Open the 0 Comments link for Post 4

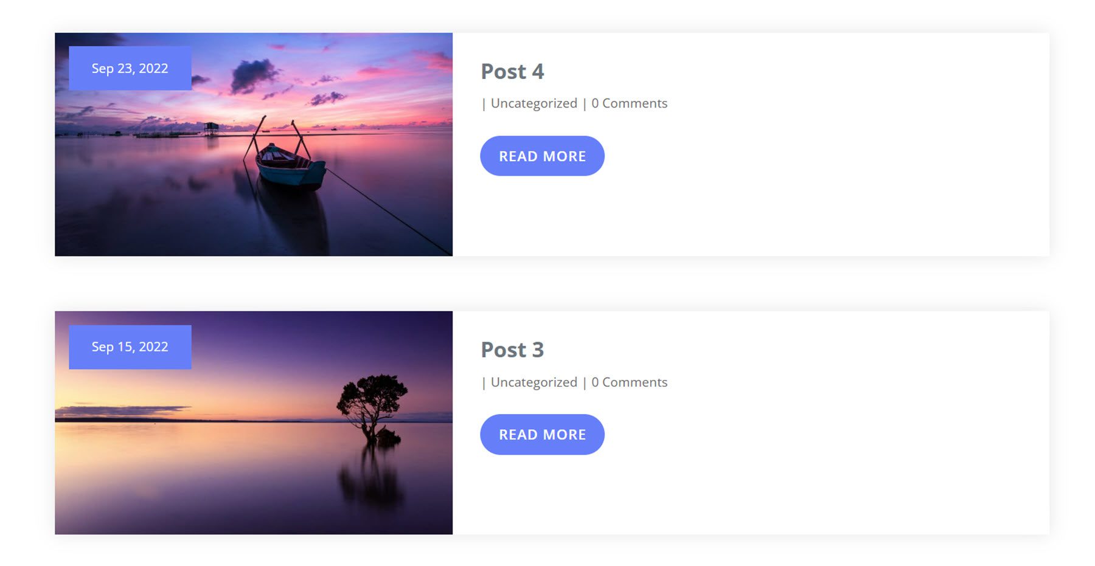click(629, 103)
